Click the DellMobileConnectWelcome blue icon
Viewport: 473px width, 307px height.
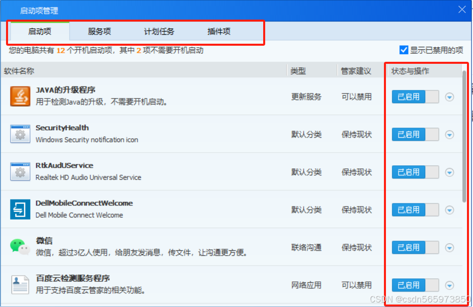click(x=20, y=210)
